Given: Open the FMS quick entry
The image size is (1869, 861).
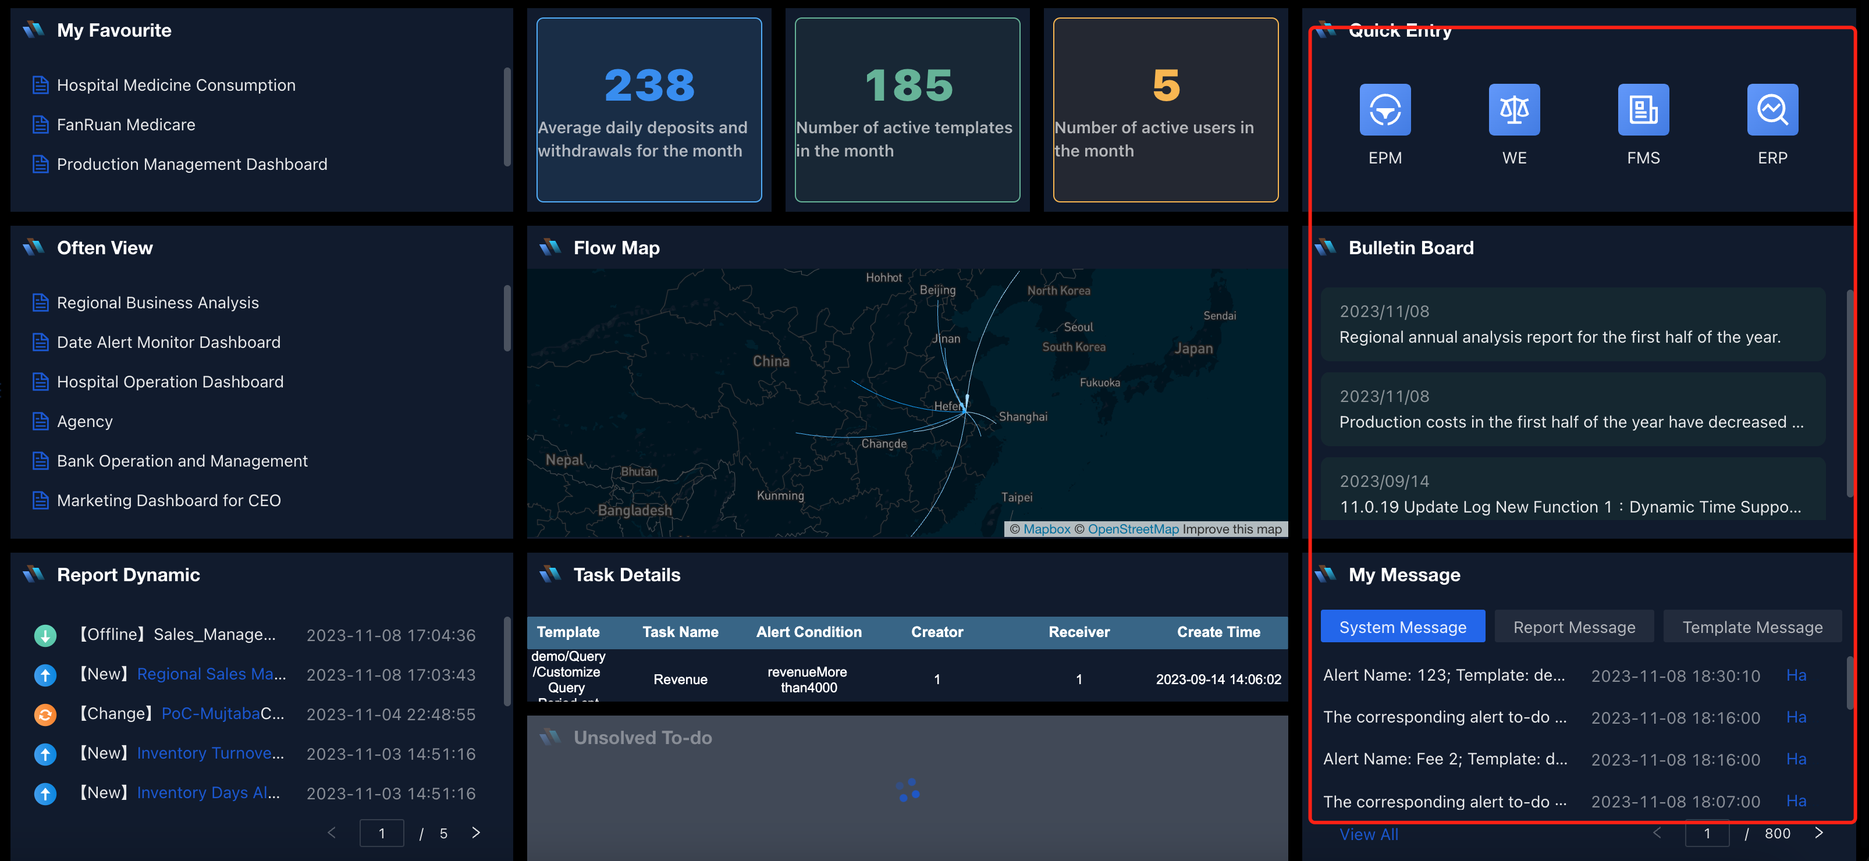Looking at the screenshot, I should (x=1643, y=109).
